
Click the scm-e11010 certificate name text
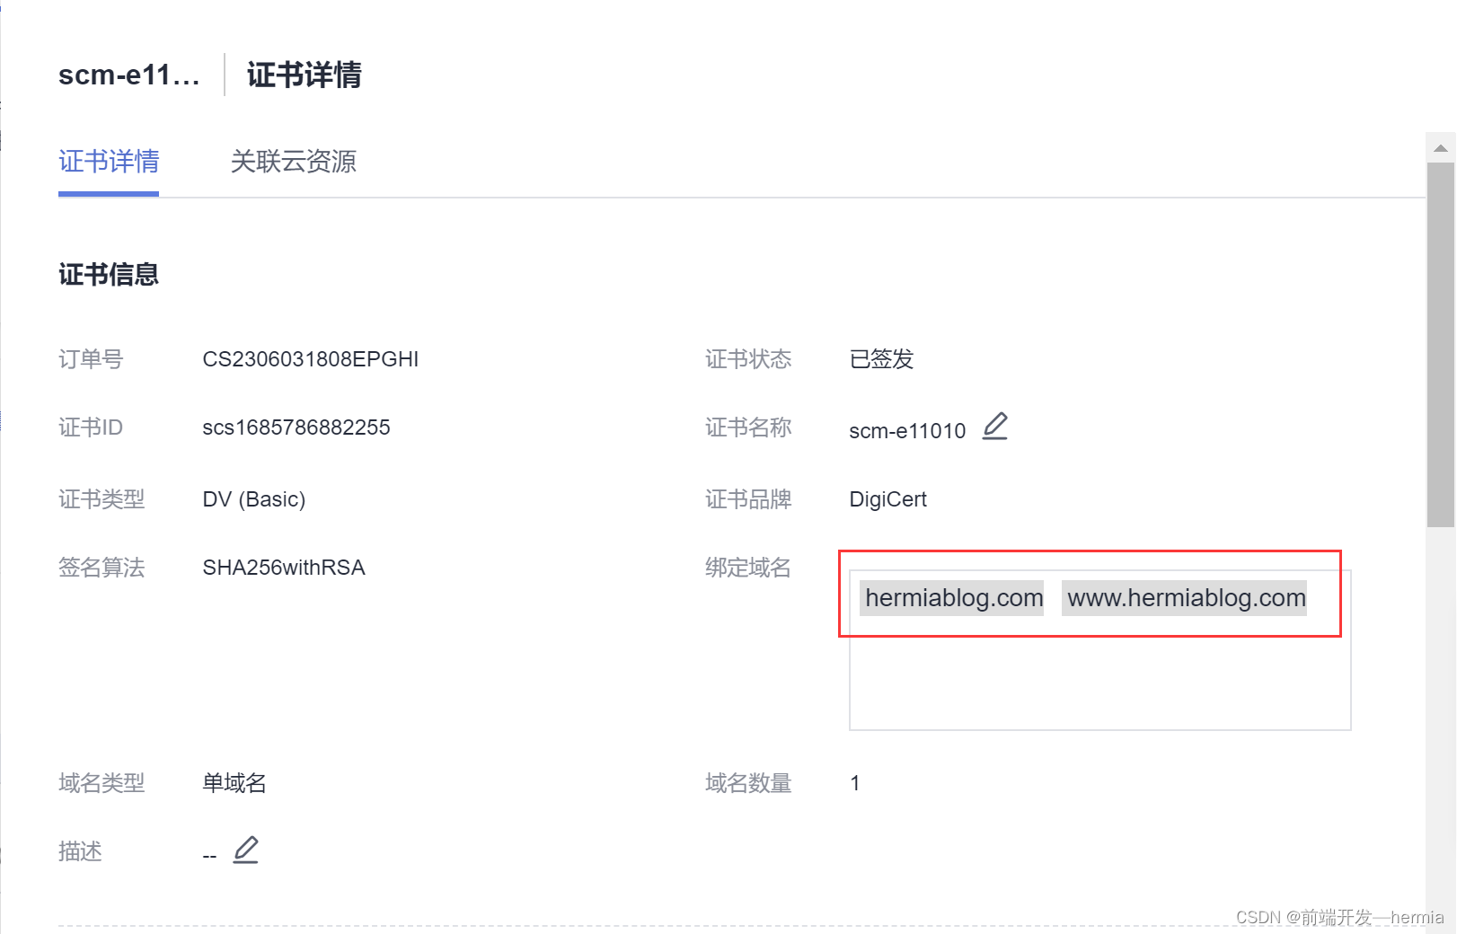(x=906, y=431)
